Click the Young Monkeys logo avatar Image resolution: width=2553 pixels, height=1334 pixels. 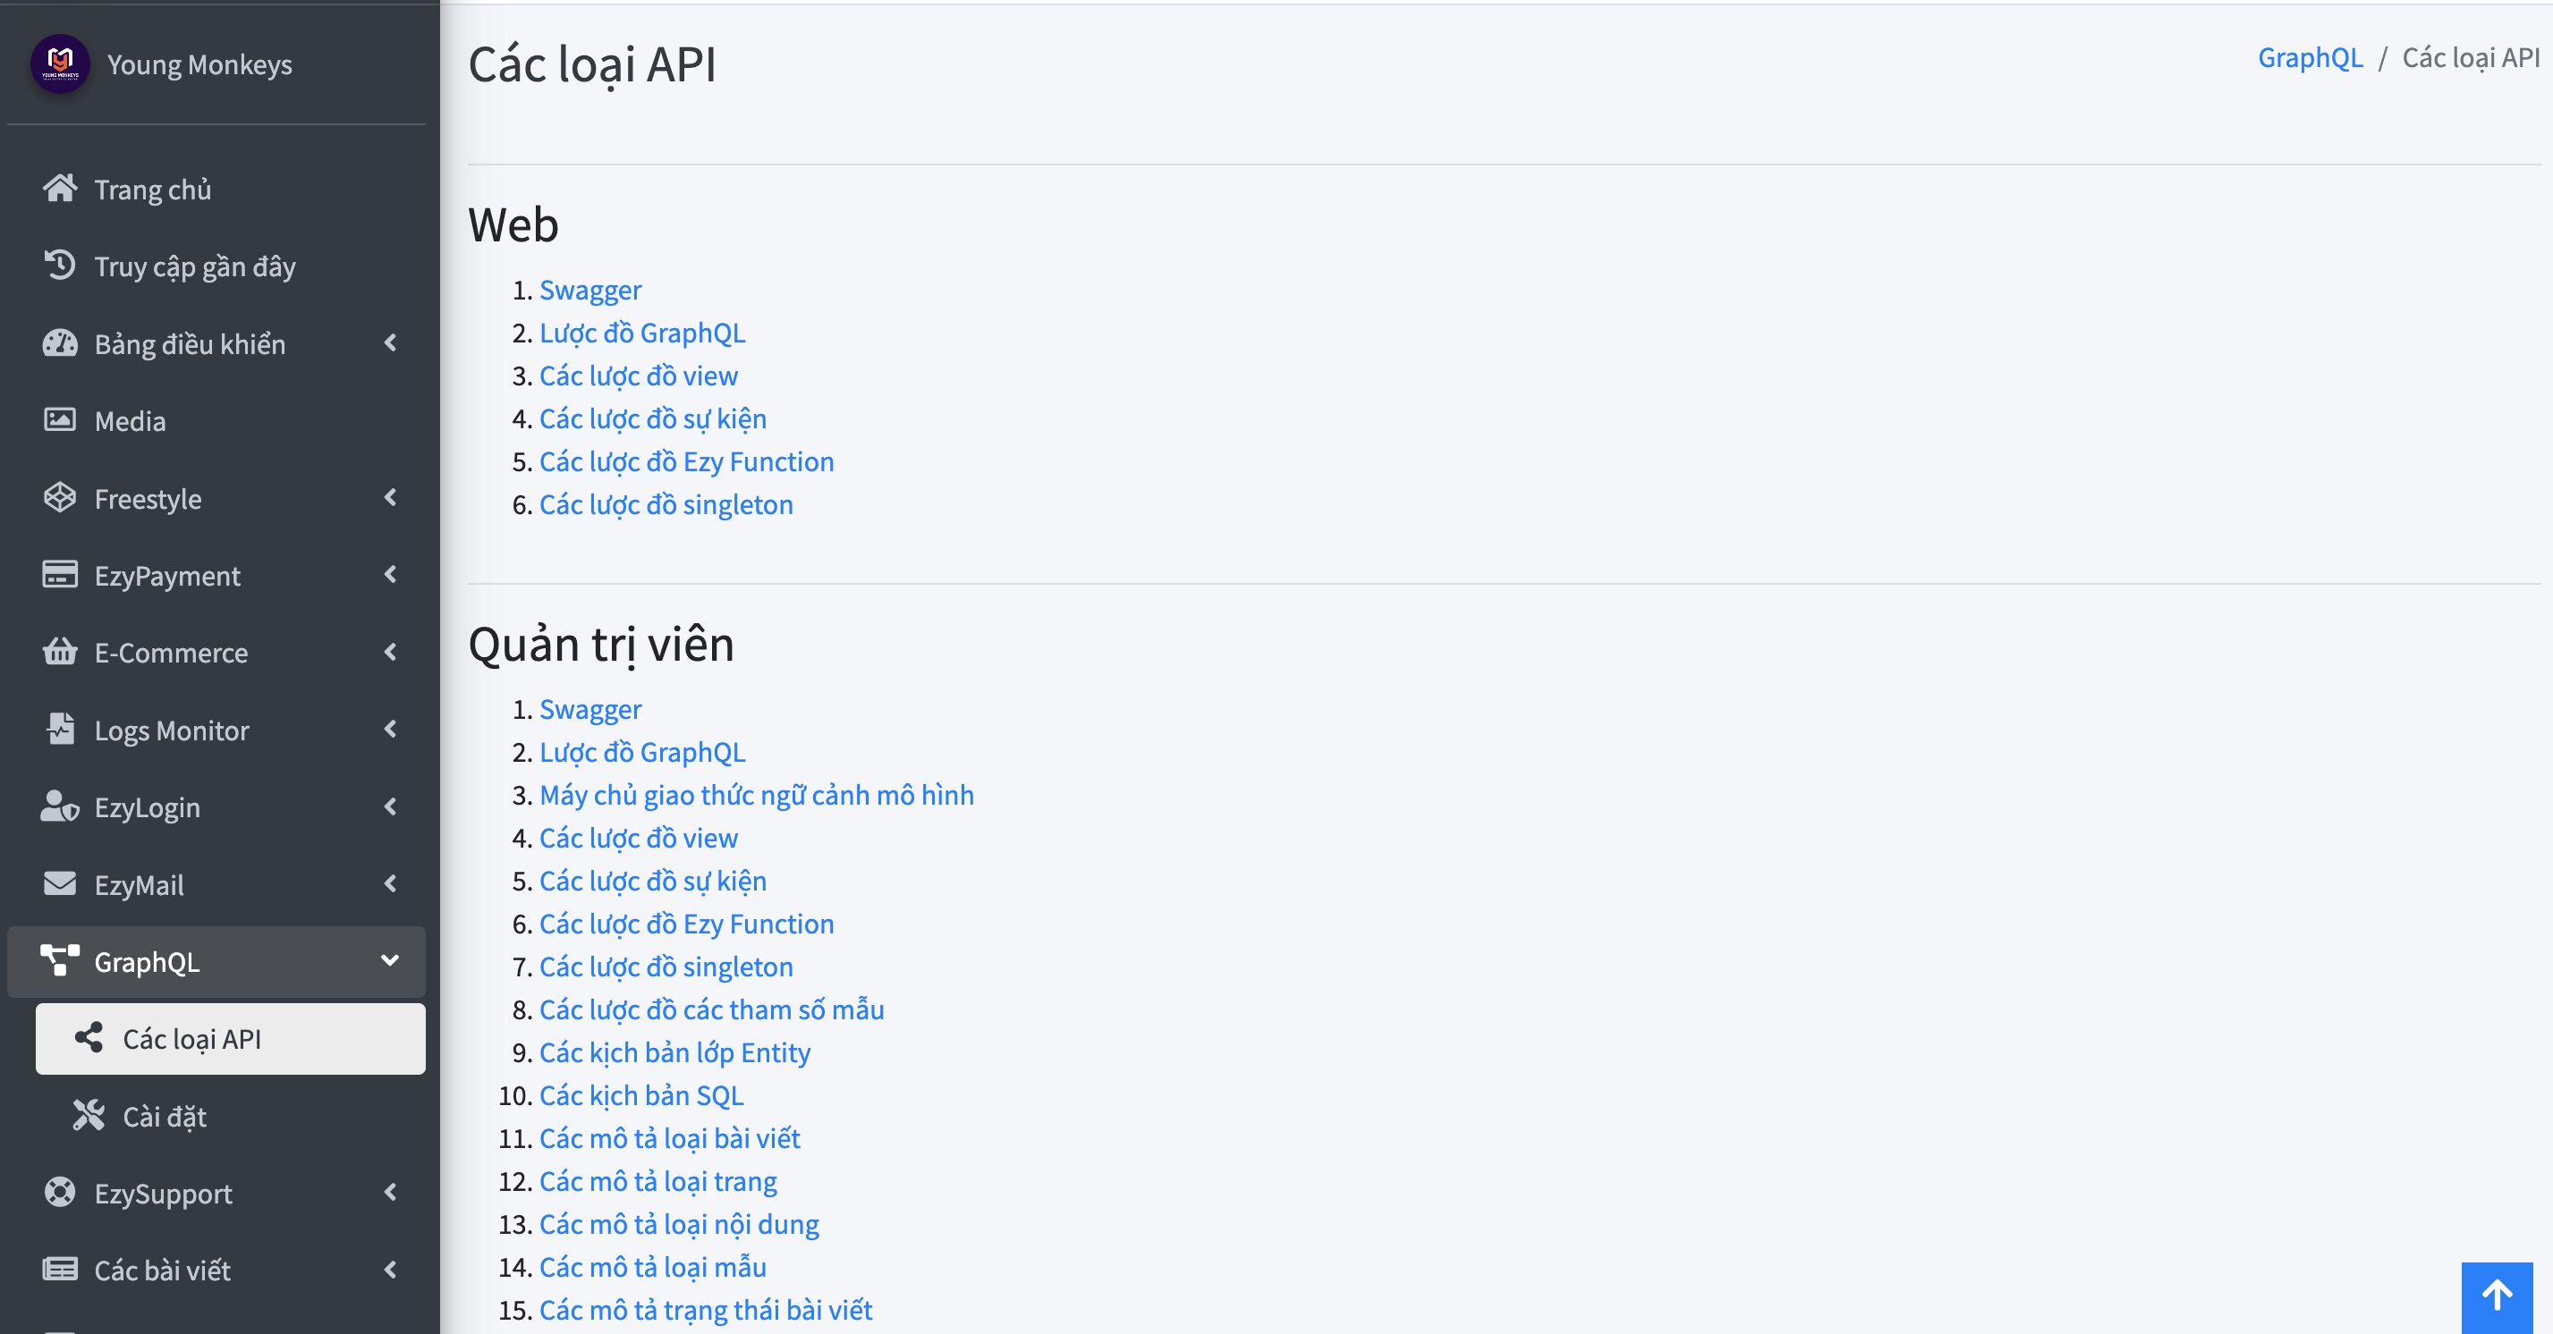click(61, 64)
